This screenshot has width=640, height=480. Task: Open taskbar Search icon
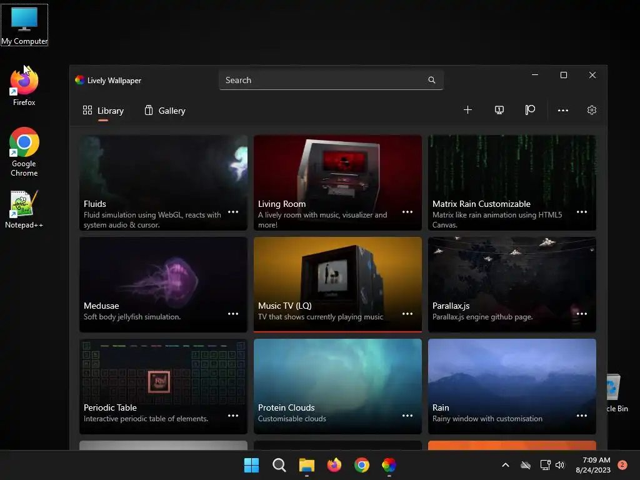pyautogui.click(x=279, y=465)
